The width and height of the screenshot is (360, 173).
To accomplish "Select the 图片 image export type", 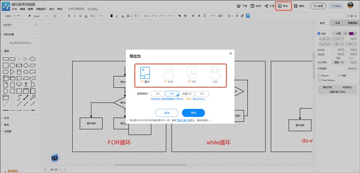I will [145, 75].
